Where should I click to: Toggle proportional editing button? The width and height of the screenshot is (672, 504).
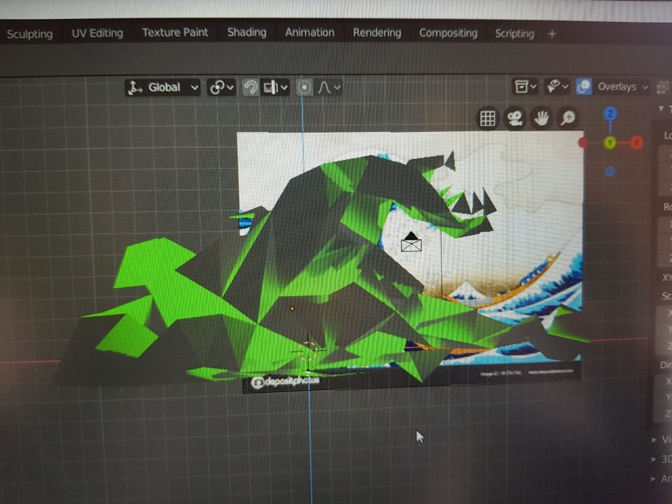[304, 87]
